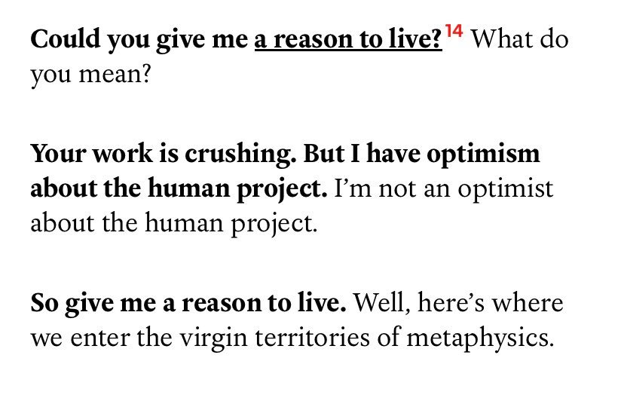Image resolution: width=624 pixels, height=404 pixels.
Task: Click the words "we enter the"
Action: (102, 338)
